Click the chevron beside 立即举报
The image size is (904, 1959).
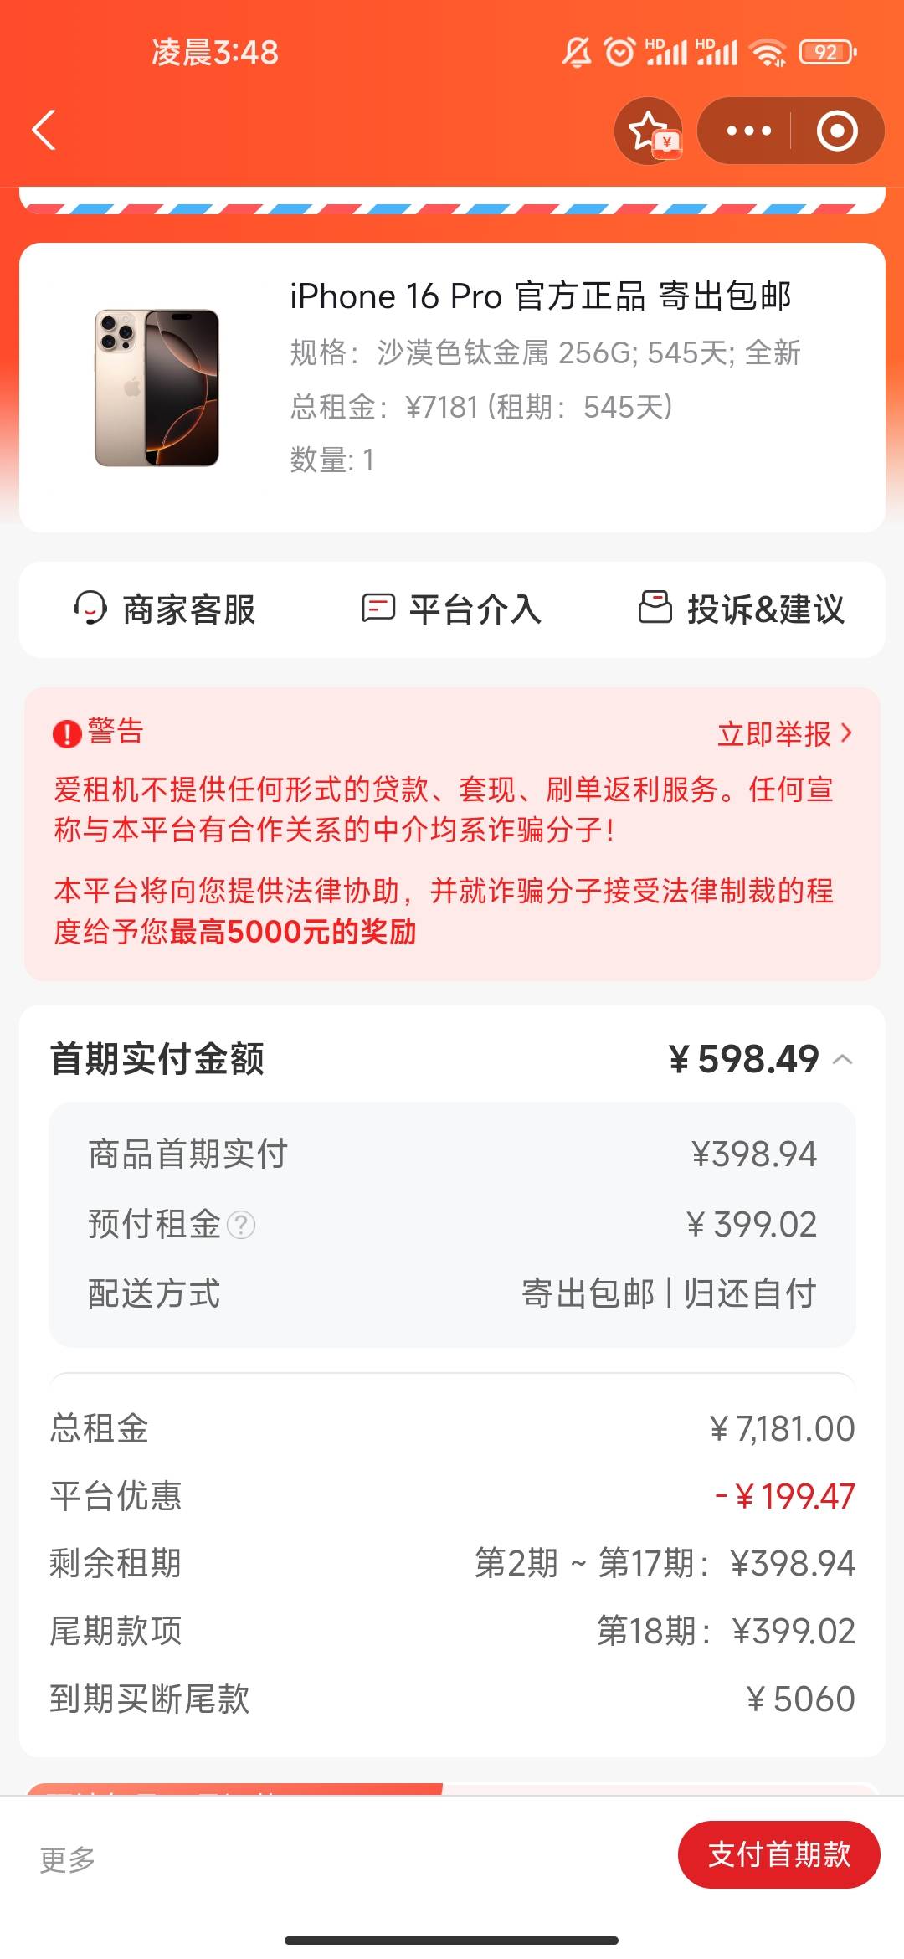pyautogui.click(x=846, y=733)
